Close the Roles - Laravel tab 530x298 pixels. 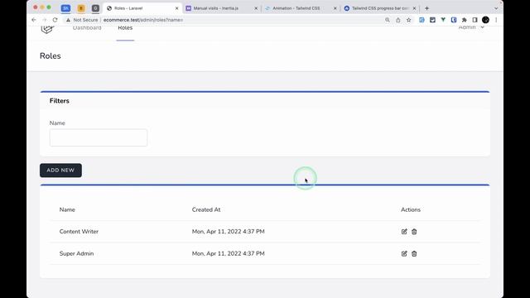[x=176, y=8]
